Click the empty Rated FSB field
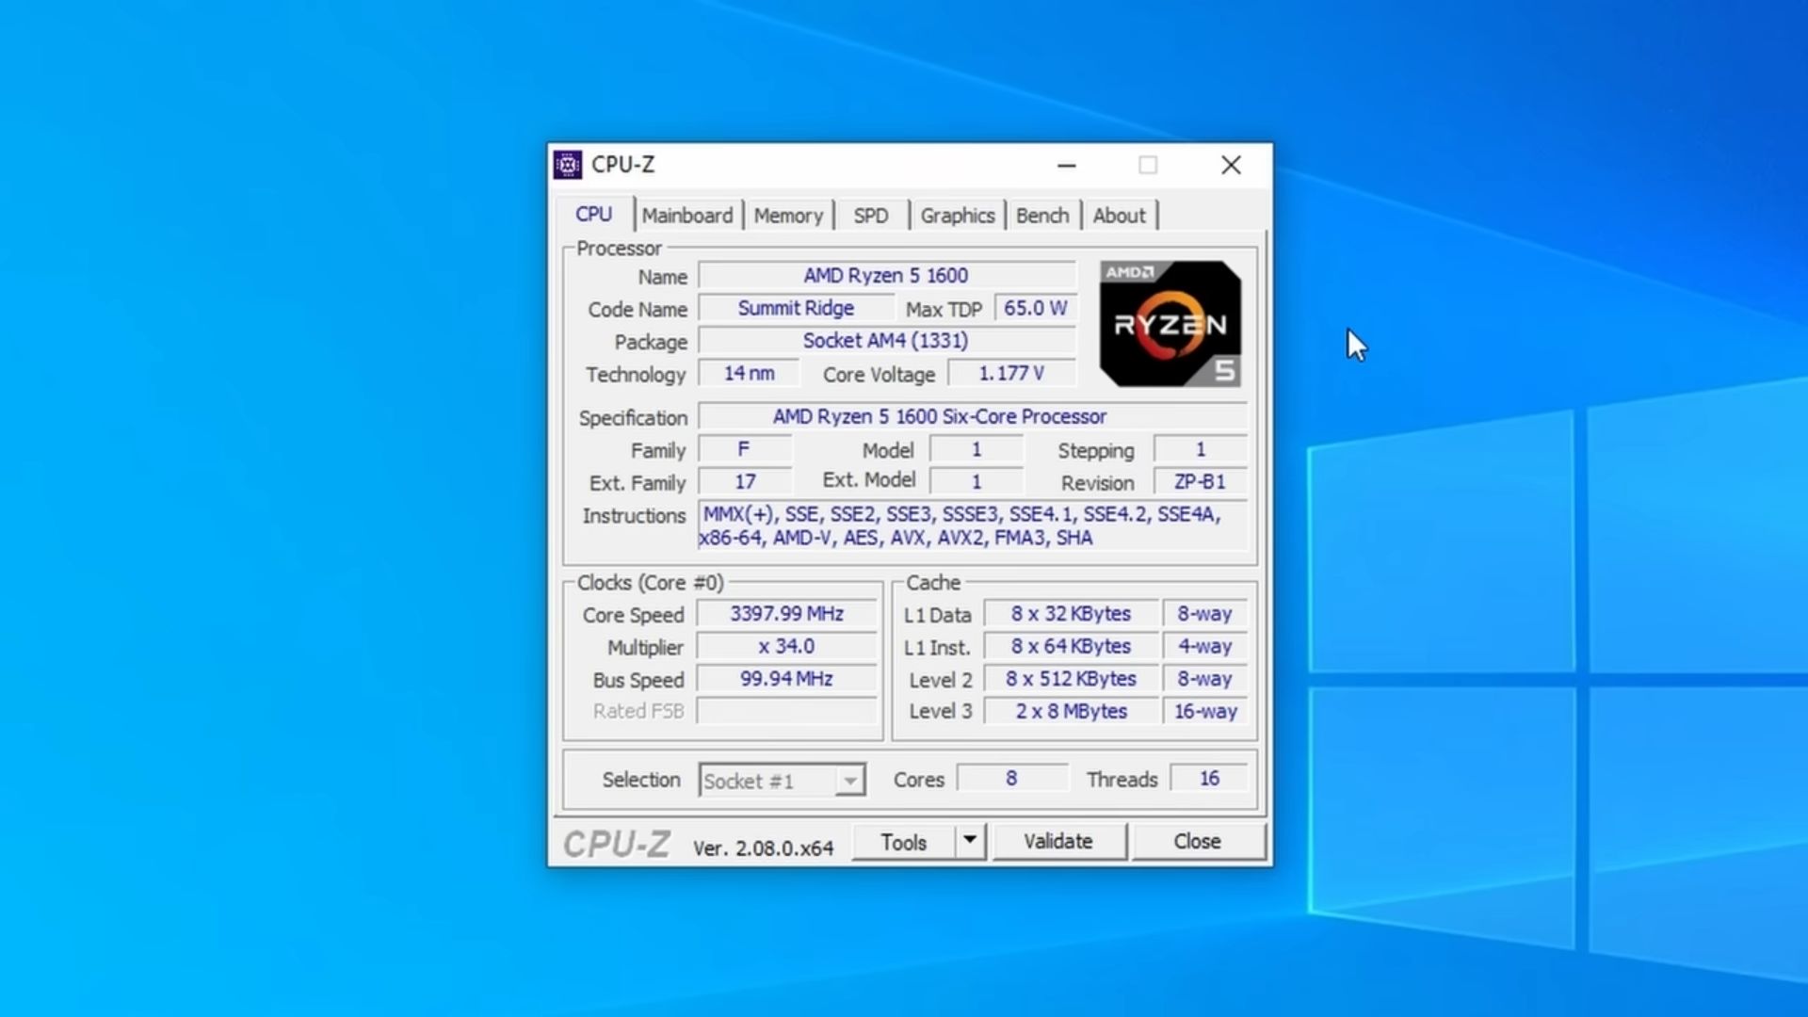The image size is (1808, 1017). click(x=786, y=711)
